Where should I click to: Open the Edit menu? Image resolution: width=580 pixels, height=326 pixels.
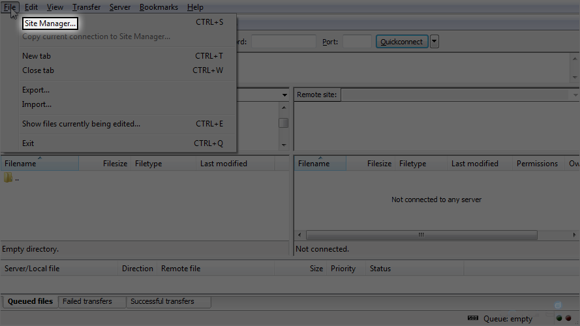[31, 7]
